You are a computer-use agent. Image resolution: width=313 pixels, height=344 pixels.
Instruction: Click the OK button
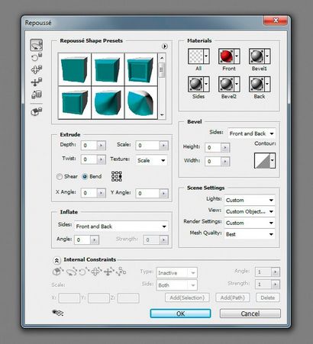(180, 313)
